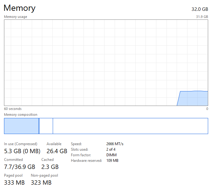
Task: Click the 31.9 GB graph maximum label
Action: (202, 17)
